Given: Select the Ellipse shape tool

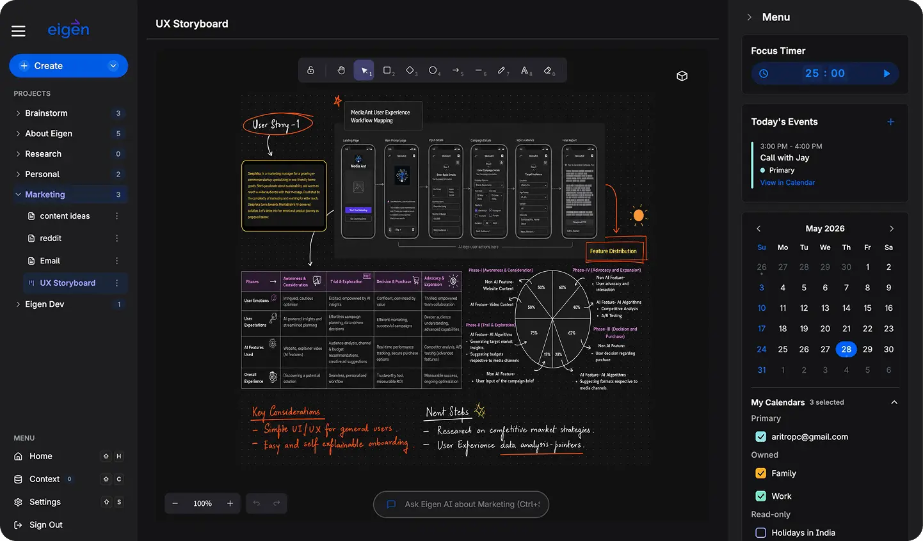Looking at the screenshot, I should [433, 70].
